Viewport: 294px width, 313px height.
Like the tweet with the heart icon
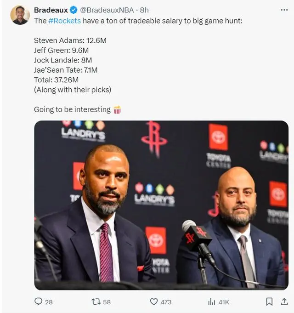tap(154, 302)
